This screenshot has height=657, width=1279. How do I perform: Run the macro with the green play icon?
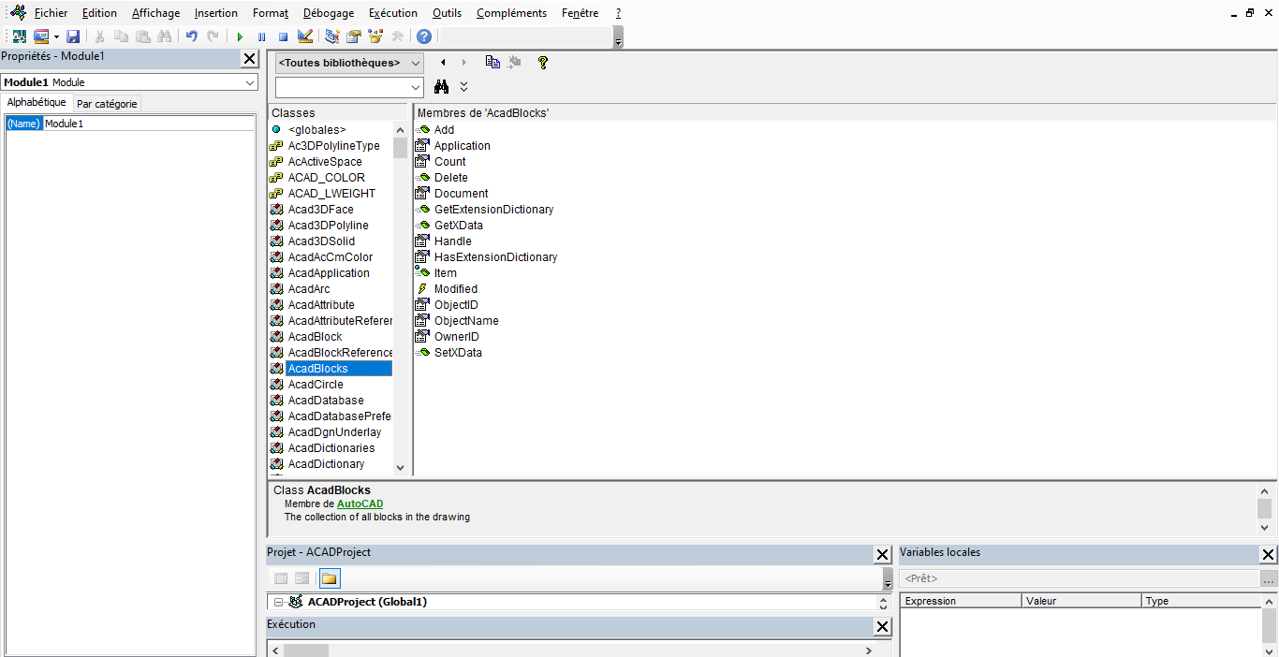click(240, 36)
